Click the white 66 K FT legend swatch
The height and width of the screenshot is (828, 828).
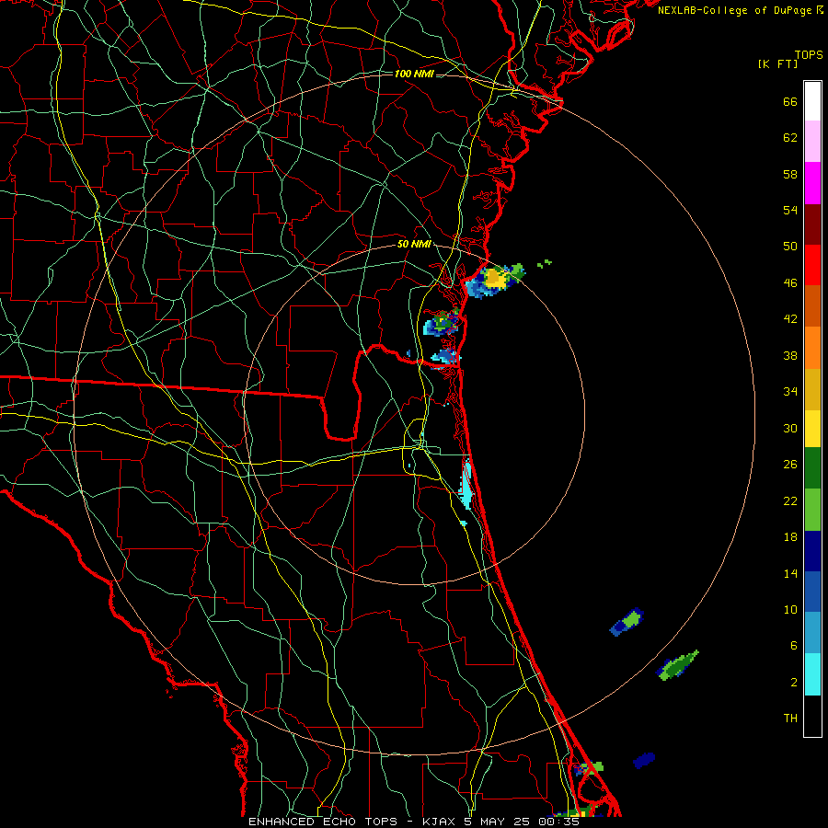point(812,101)
